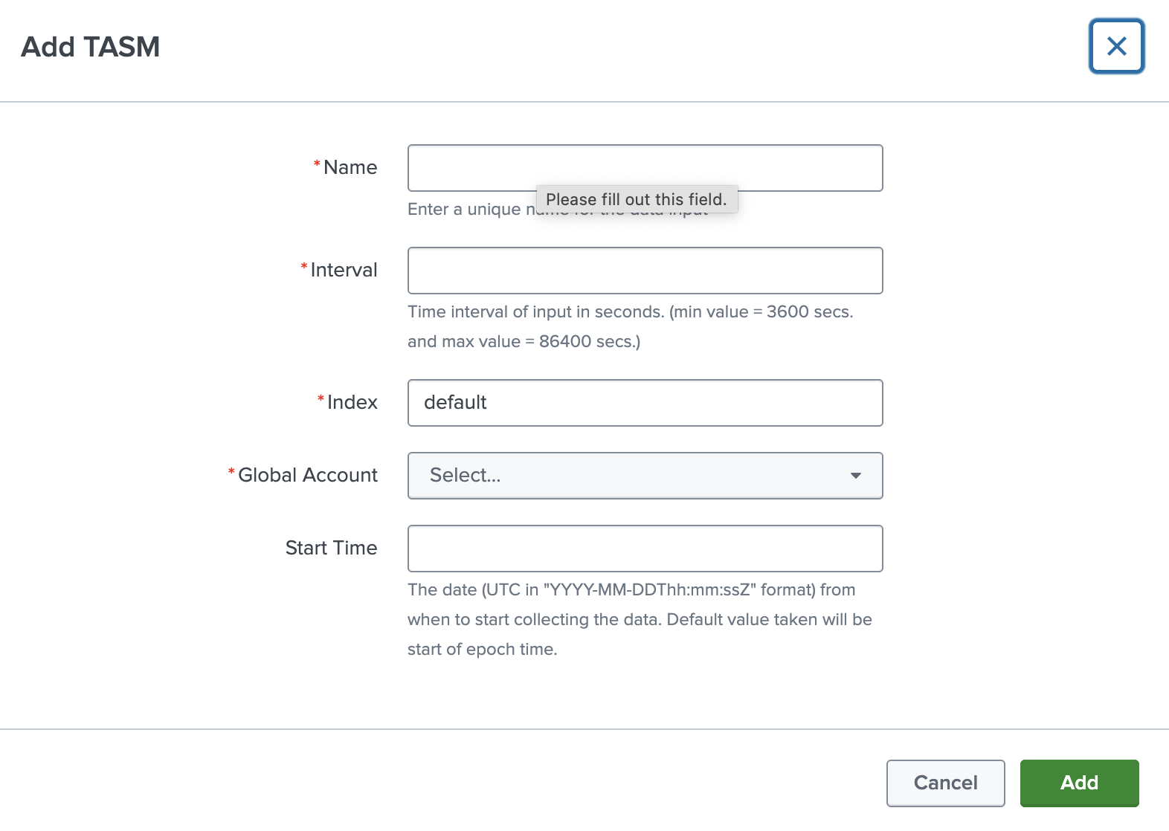Screen dimensions: 1169x831
Task: Select the Index label text
Action: [x=352, y=403]
